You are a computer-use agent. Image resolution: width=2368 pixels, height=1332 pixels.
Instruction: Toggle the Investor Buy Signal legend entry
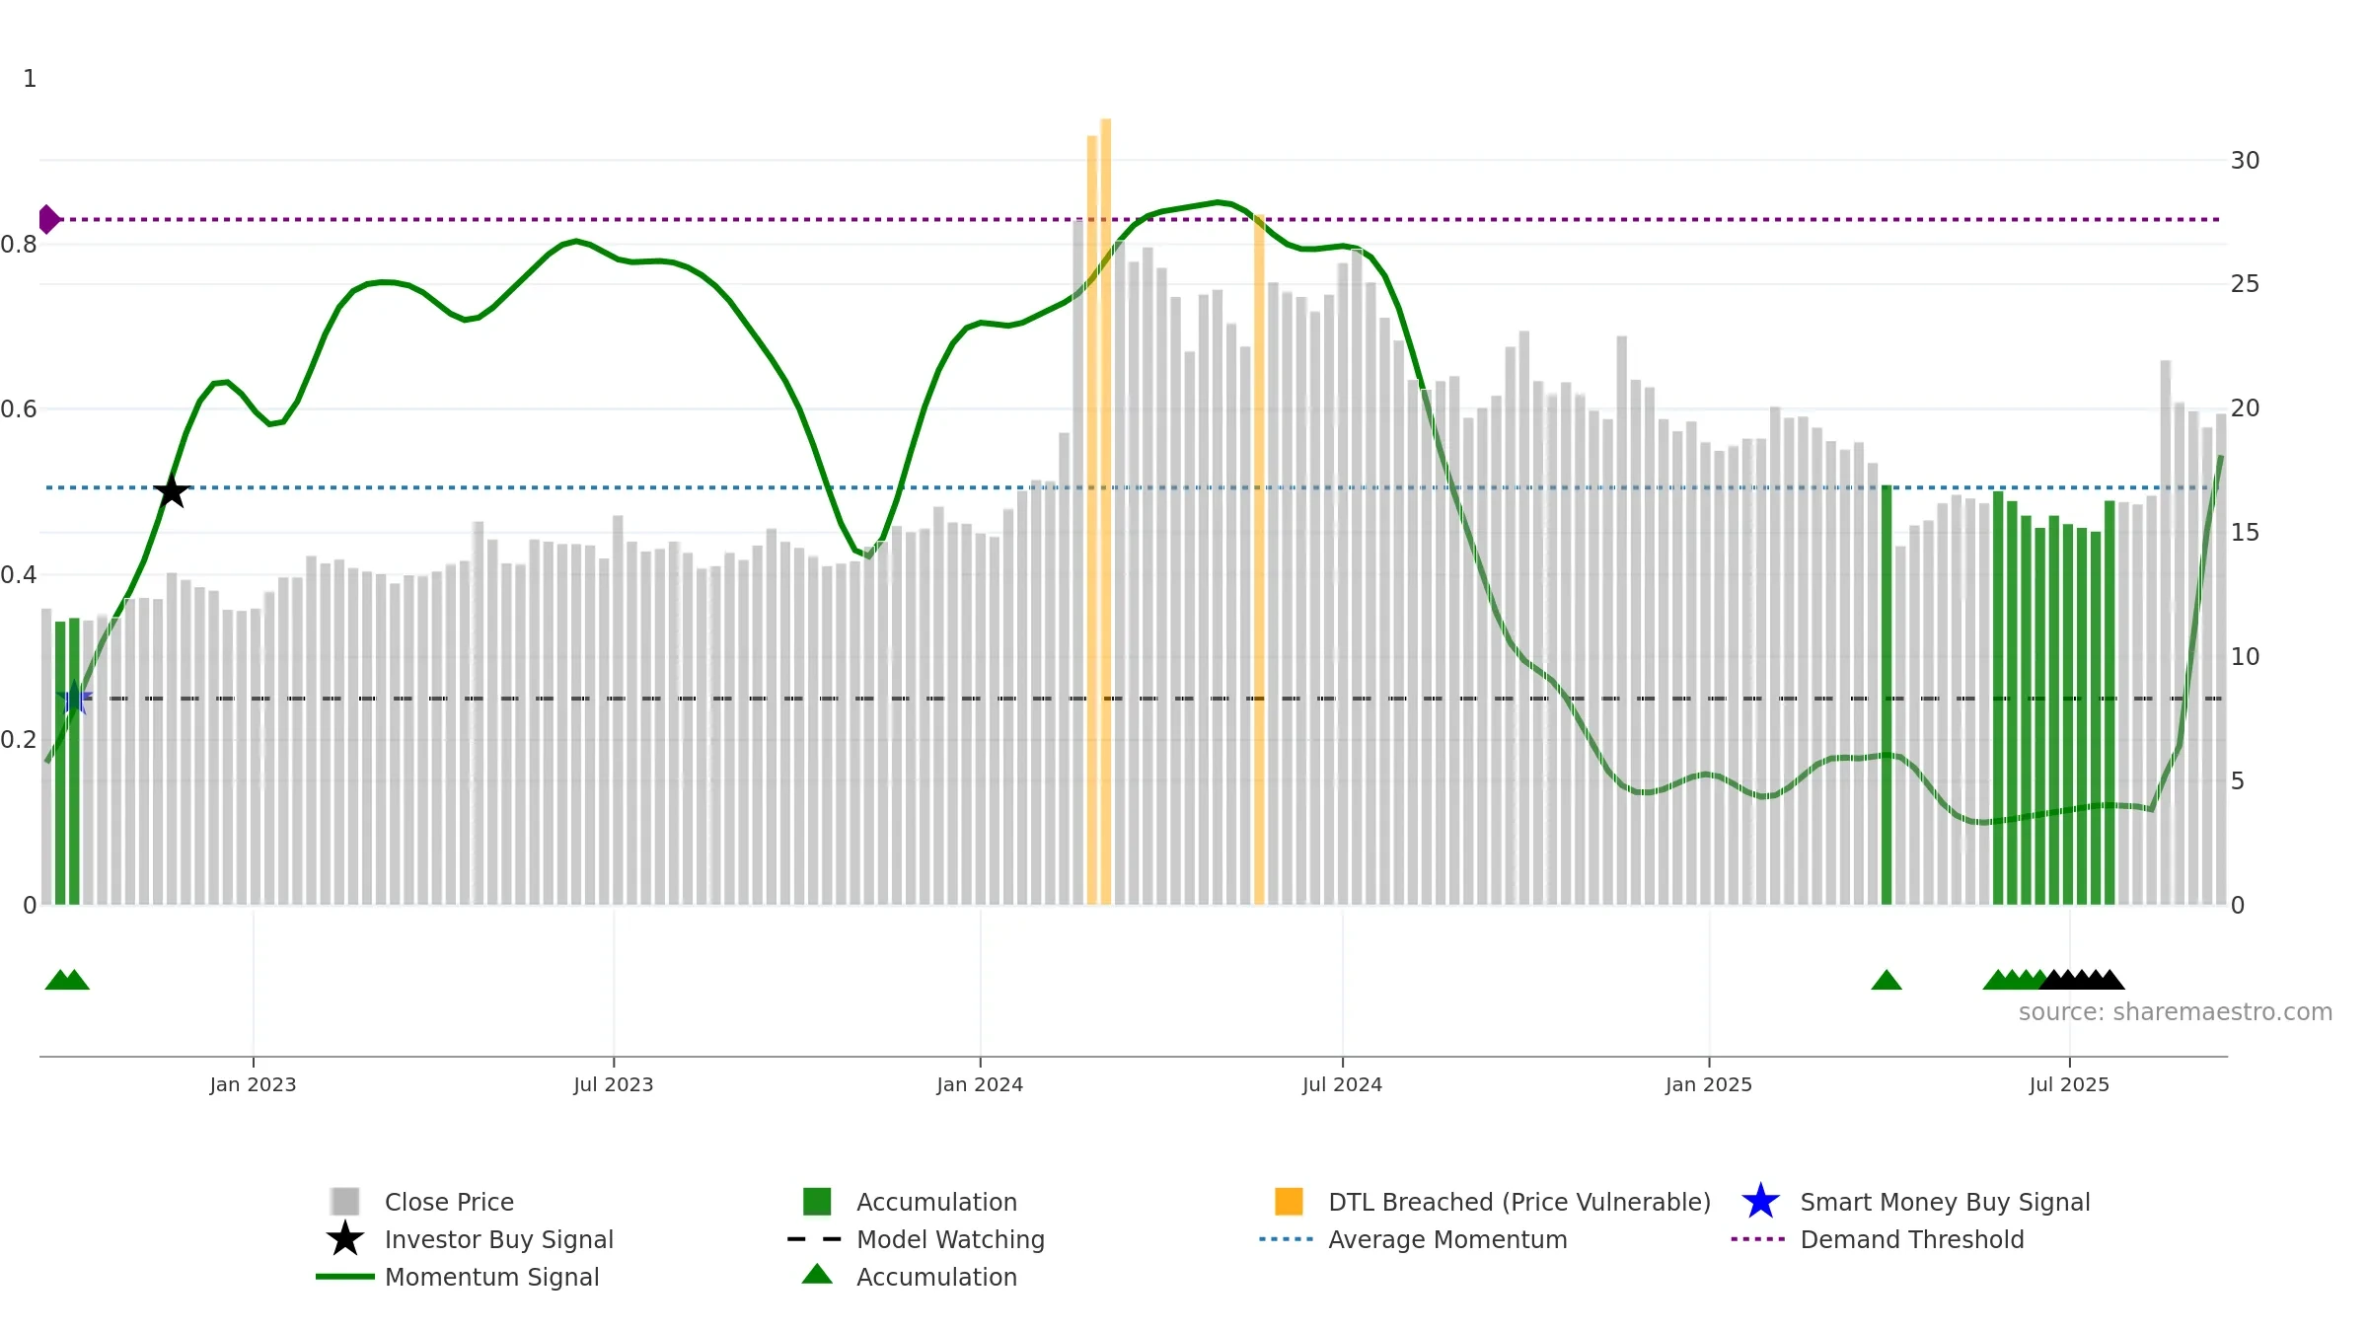[469, 1239]
